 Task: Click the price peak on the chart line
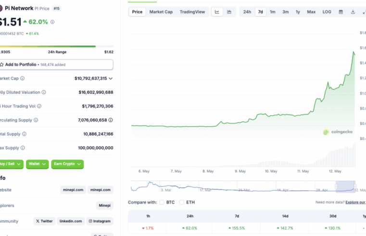353,52
